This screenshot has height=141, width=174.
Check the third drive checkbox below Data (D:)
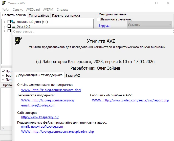coord(9,31)
